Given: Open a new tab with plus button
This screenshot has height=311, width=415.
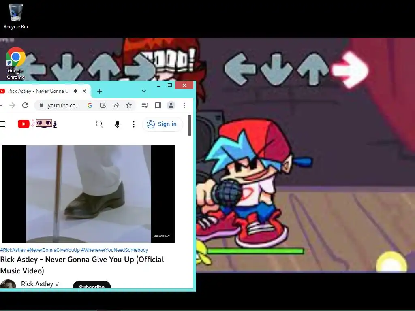Looking at the screenshot, I should [x=100, y=91].
